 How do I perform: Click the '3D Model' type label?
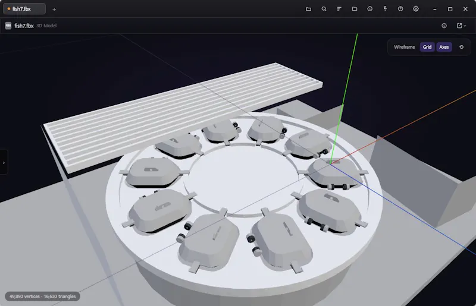click(x=46, y=26)
